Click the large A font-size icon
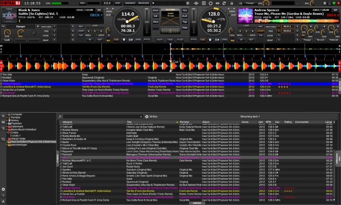341x205 pixels. [x=3, y=202]
